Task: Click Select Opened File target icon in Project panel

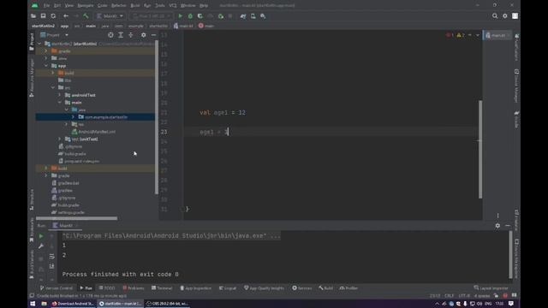Action: (110, 35)
